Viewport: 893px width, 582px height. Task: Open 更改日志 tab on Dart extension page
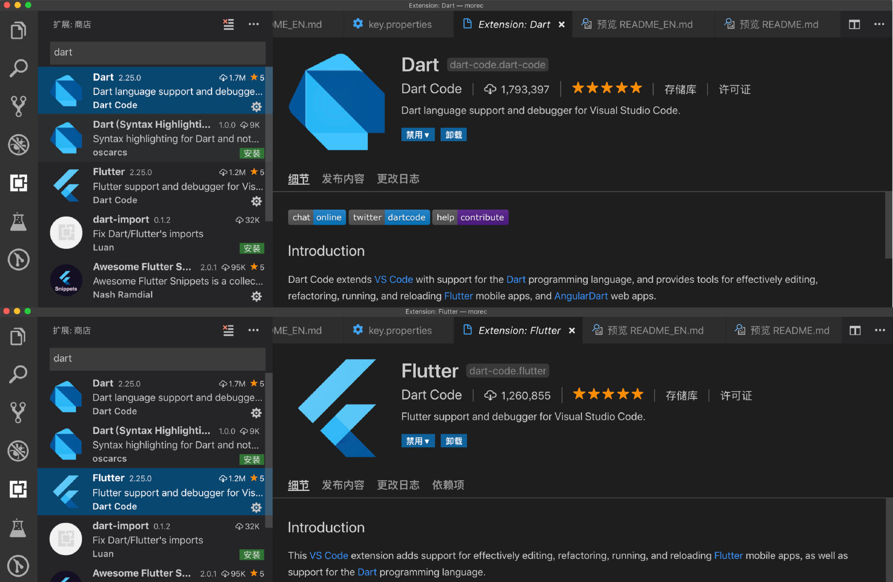[398, 179]
